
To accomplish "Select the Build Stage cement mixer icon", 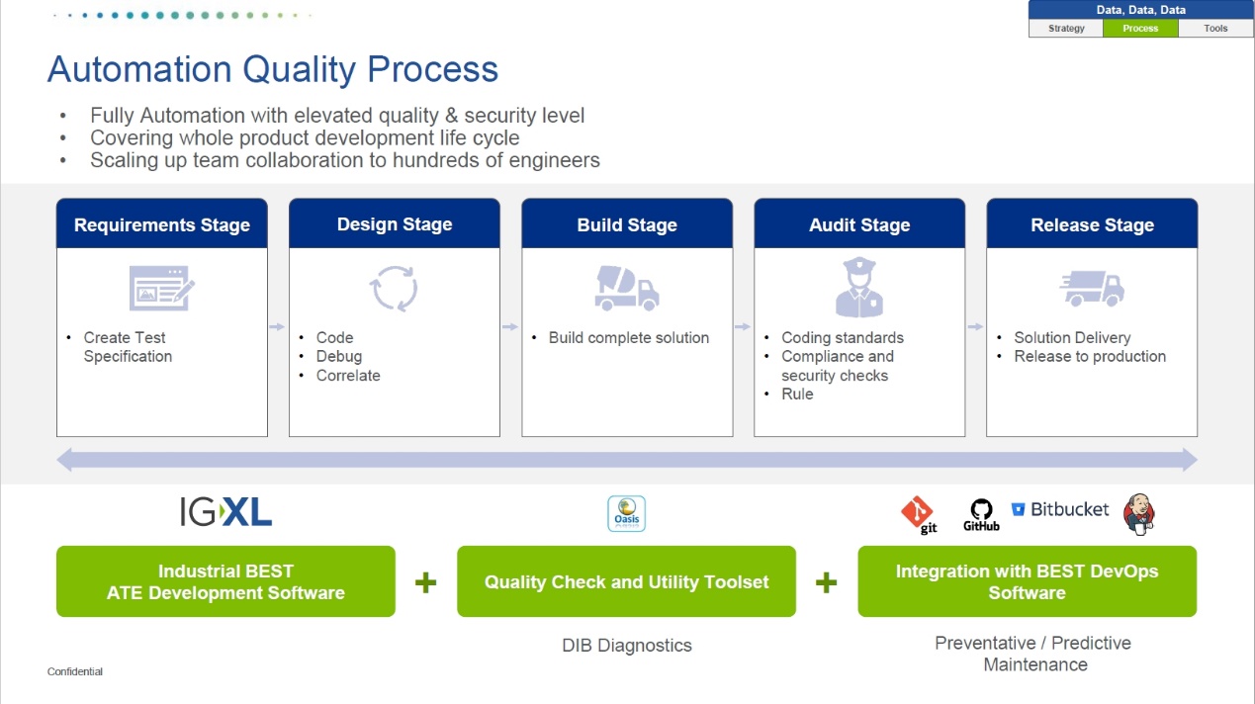I will [x=626, y=288].
